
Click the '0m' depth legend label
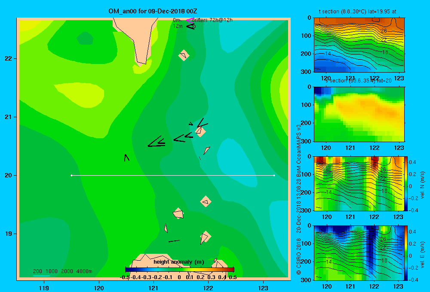176,20
